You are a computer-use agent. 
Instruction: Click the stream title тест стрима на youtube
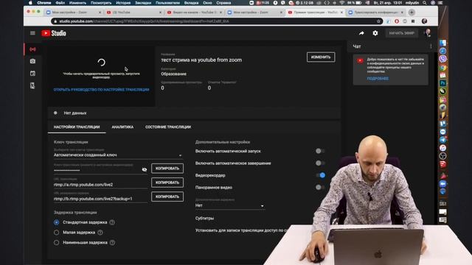click(201, 60)
